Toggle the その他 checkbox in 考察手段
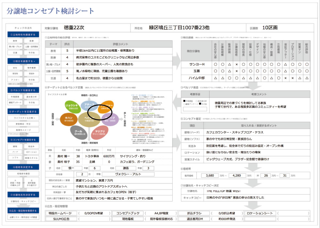 click(x=200, y=104)
